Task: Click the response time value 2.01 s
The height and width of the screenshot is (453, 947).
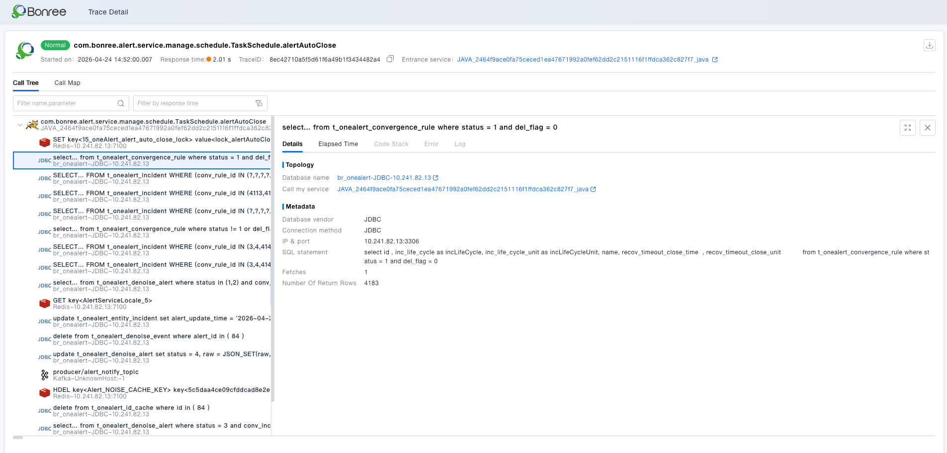Action: (222, 60)
